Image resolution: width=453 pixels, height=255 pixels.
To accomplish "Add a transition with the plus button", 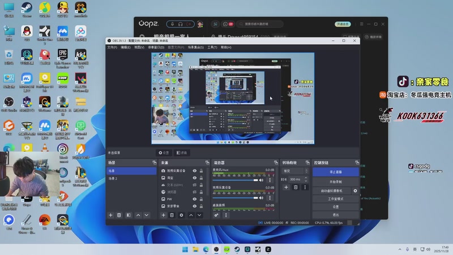I will pos(286,188).
